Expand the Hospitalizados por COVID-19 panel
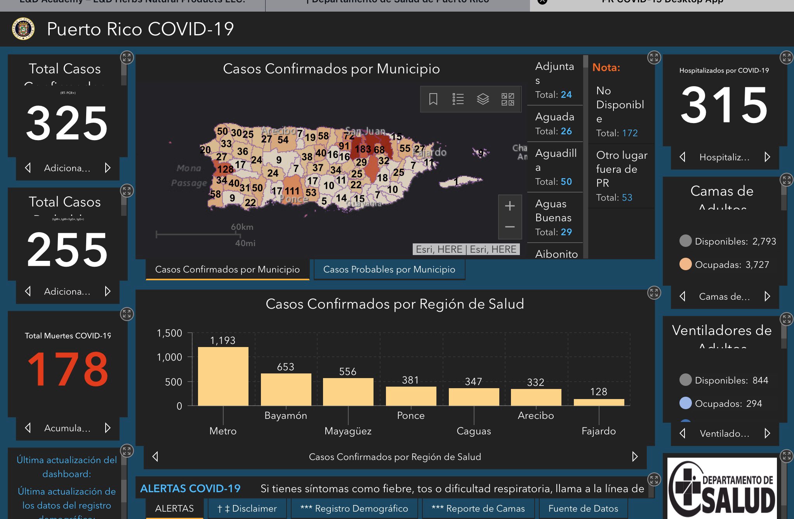This screenshot has width=794, height=519. [x=787, y=58]
